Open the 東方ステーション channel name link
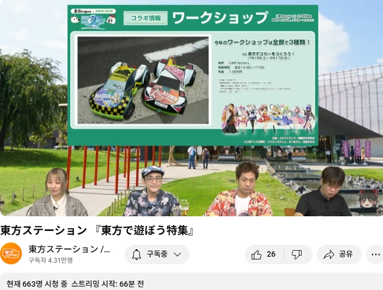 (x=69, y=249)
